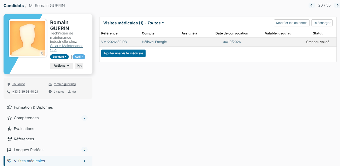
Task: Open Solaris Maintenance Sud company link
Action: pyautogui.click(x=67, y=48)
